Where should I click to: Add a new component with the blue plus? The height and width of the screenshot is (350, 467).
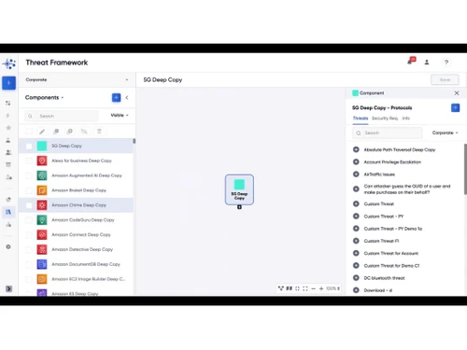[116, 98]
